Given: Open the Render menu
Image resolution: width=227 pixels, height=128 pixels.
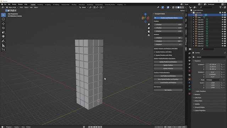Looking at the screenshot, I should [x=14, y=4].
